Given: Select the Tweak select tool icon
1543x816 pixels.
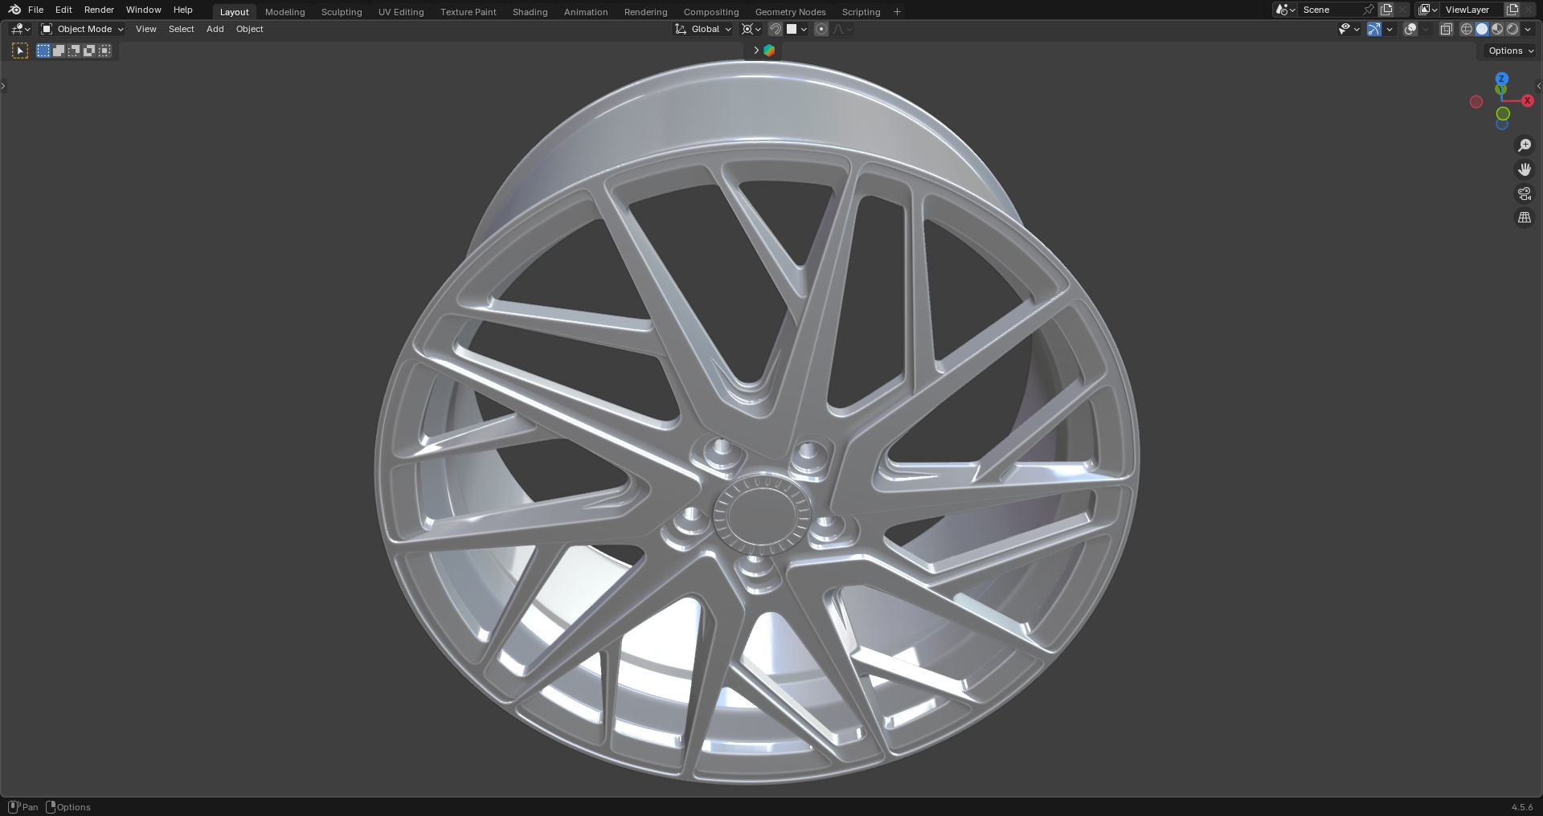Looking at the screenshot, I should click(20, 51).
